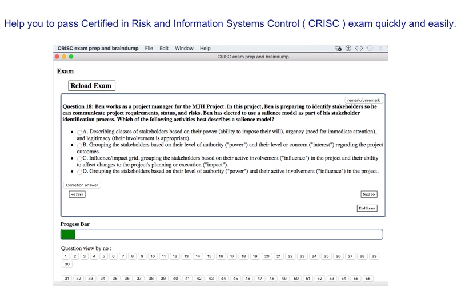Jump to question number 18

(244, 256)
